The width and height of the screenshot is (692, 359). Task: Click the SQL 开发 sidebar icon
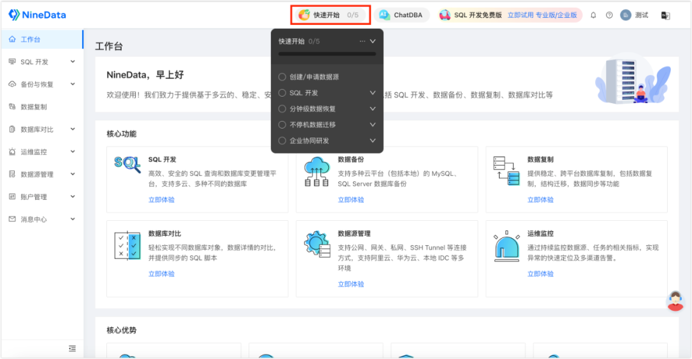pyautogui.click(x=12, y=61)
